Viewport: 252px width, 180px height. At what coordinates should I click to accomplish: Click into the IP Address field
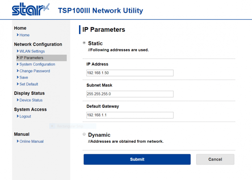(x=130, y=73)
